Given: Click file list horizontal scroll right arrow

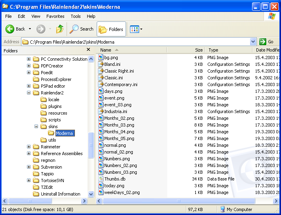Looking at the screenshot, I should click(275, 201).
